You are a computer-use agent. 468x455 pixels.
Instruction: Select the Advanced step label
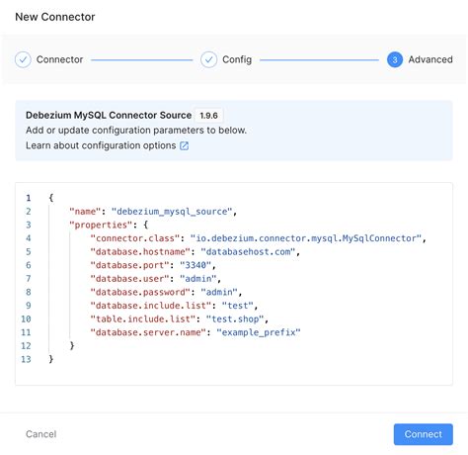coord(430,59)
